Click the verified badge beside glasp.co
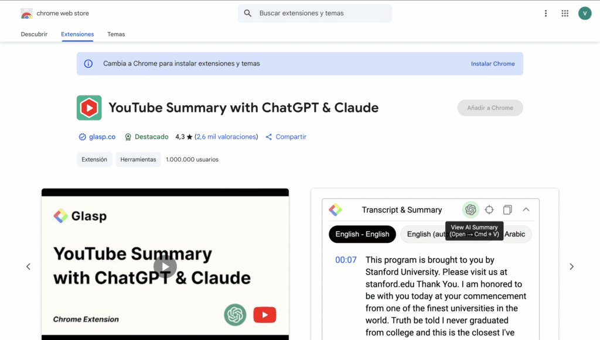The image size is (600, 340). click(82, 137)
